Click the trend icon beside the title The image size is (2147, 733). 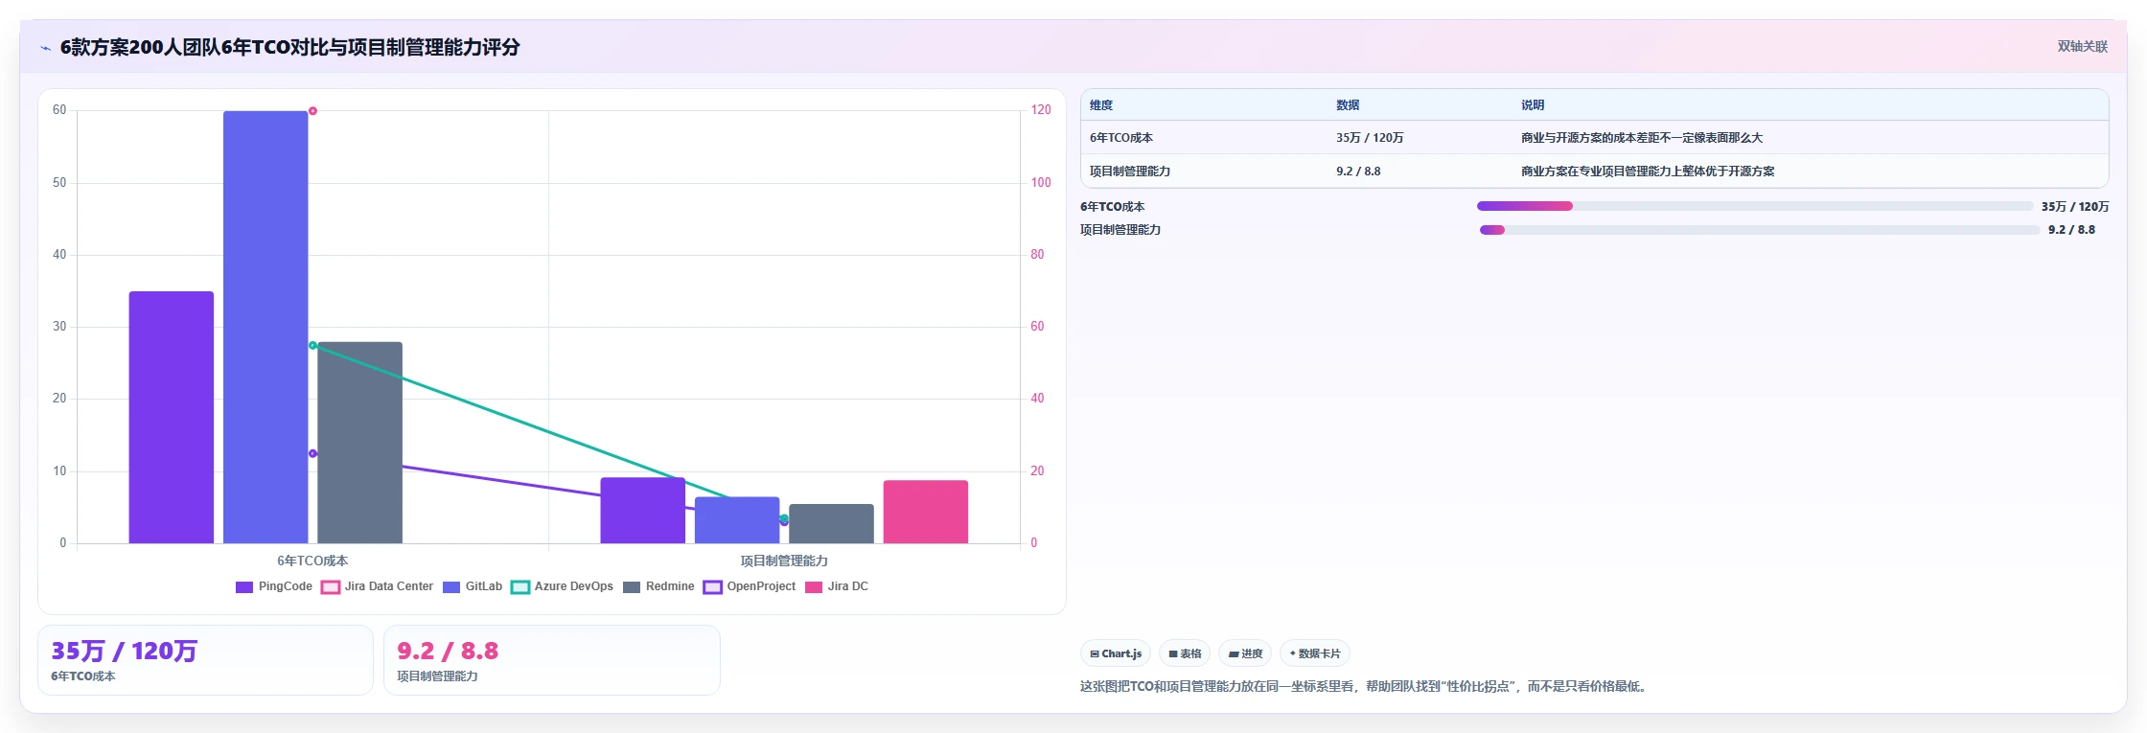[x=45, y=48]
